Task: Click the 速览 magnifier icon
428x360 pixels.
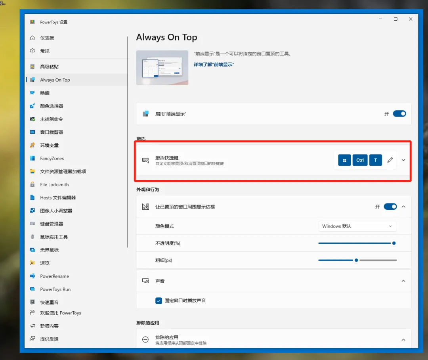Action: pyautogui.click(x=32, y=263)
